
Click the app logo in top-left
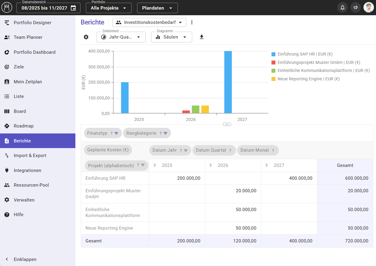point(7,8)
